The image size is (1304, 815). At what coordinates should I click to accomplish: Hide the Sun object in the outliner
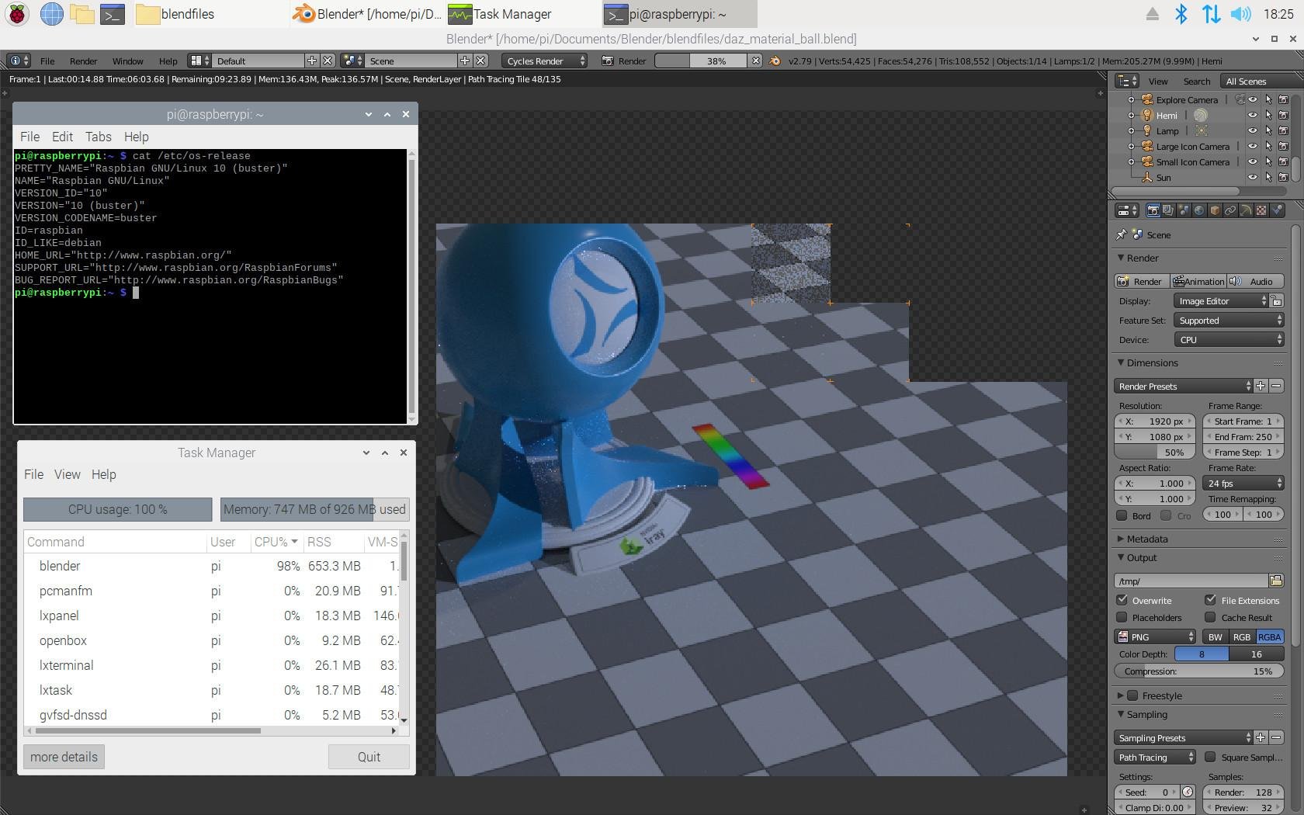1253,177
